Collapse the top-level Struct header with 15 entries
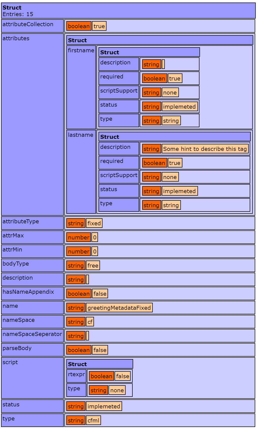The width and height of the screenshot is (257, 429). click(x=128, y=11)
